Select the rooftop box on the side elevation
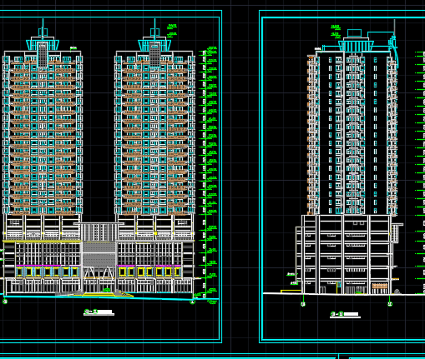The height and width of the screenshot is (359, 425). tap(354, 33)
